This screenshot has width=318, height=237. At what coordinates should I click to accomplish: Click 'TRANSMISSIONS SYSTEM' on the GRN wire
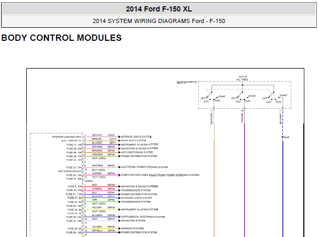136,202
